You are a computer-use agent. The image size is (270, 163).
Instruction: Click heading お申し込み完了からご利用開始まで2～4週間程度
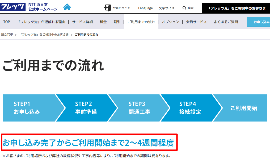(x=88, y=143)
